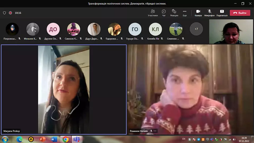Click the red recording indicator icon
Viewport: 254px width, 143px height.
tap(10, 13)
